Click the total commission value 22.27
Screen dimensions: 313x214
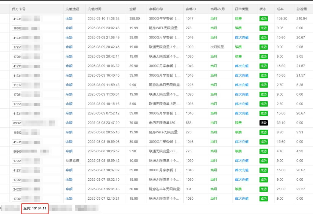[301, 189]
